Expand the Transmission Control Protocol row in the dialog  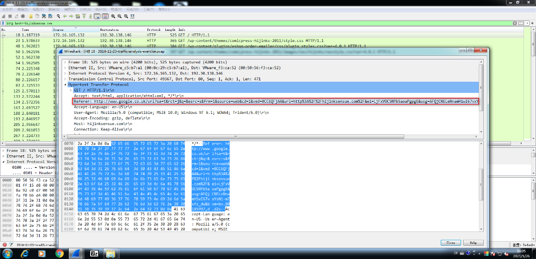(x=66, y=79)
